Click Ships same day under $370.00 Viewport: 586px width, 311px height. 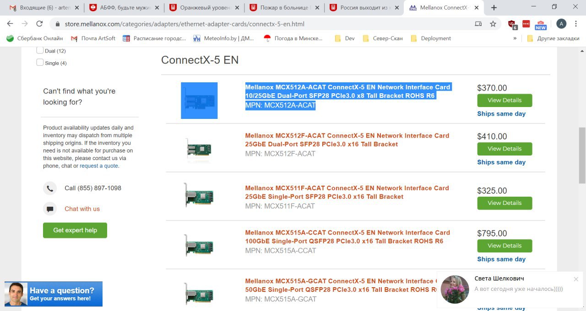[501, 113]
